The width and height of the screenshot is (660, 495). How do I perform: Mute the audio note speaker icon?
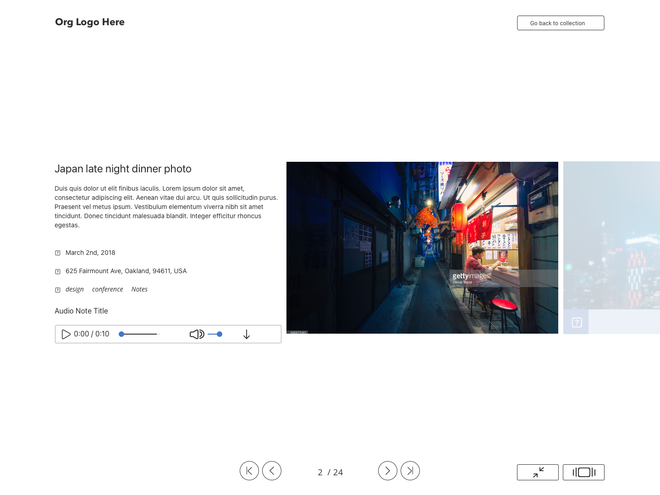[x=197, y=334]
